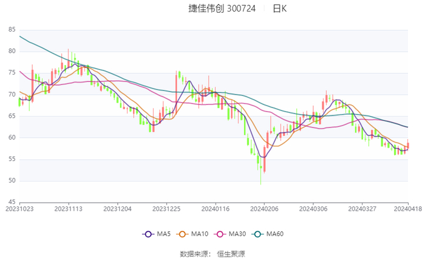This screenshot has height=258, width=425.
Task: Click the lowest candlestick wick near 20240206
Action: [x=261, y=182]
